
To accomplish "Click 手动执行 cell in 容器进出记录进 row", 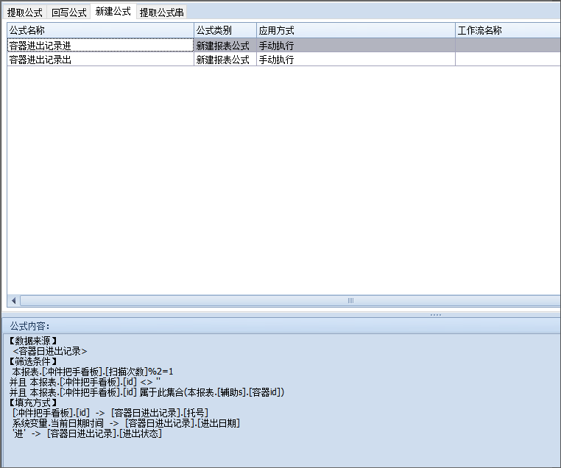I will pos(355,45).
